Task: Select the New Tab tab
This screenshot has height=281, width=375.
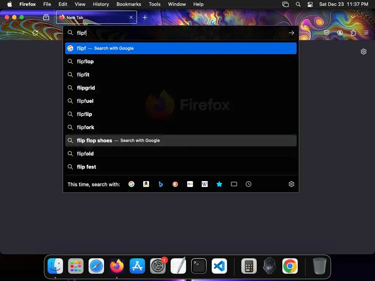Action: pos(96,17)
